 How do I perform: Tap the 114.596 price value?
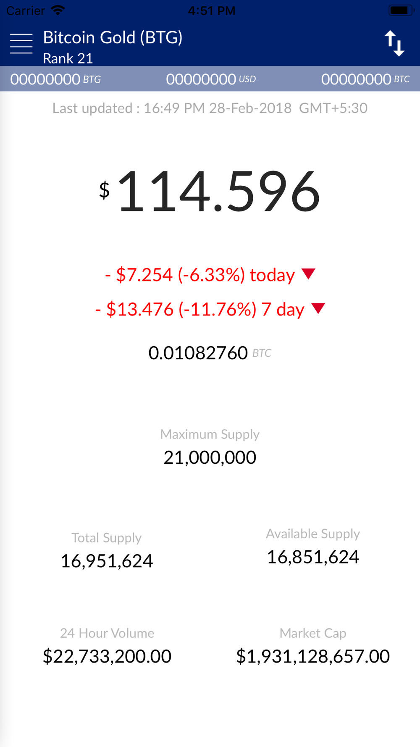219,192
